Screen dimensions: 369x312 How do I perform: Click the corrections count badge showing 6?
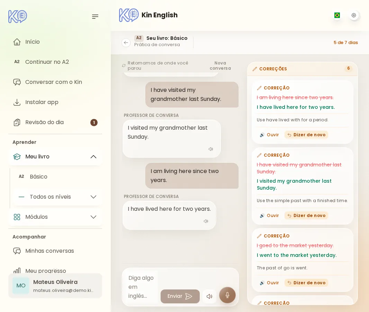(349, 68)
